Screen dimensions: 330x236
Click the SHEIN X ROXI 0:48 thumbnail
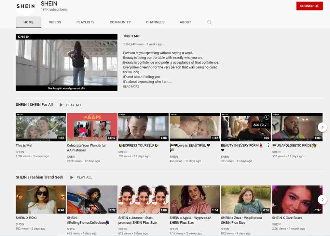(x=41, y=200)
